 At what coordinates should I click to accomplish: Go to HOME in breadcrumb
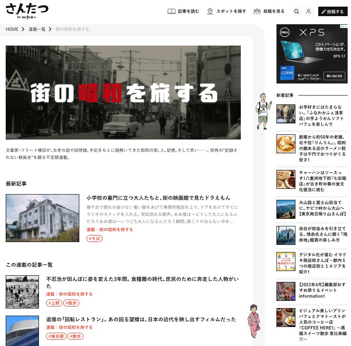click(12, 29)
